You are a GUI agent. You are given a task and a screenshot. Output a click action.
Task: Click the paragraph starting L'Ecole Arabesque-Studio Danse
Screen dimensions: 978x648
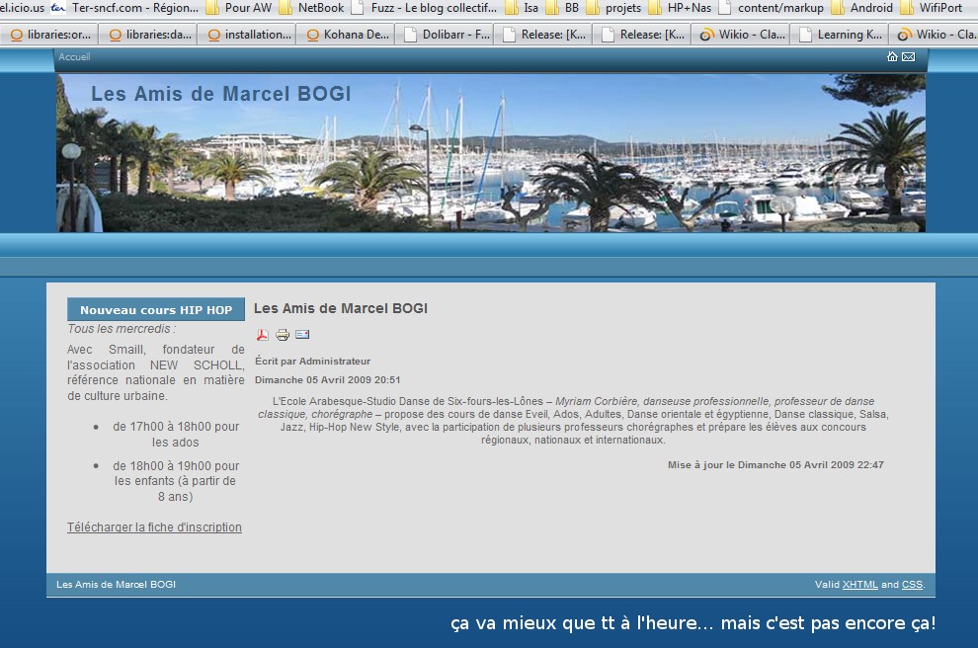573,421
